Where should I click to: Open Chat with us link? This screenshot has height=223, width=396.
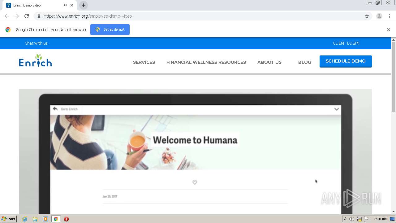pyautogui.click(x=36, y=43)
